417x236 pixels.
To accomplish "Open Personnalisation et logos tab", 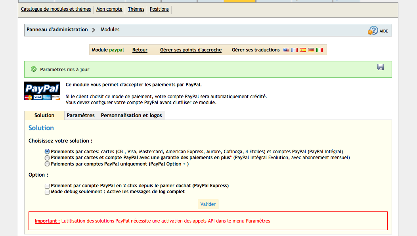I will point(131,115).
